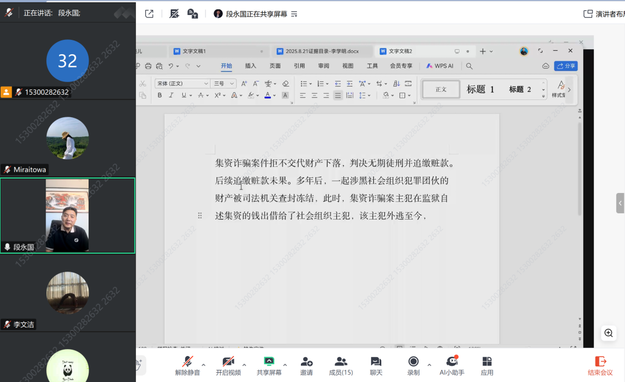Image resolution: width=625 pixels, height=382 pixels.
Task: End the meeting with 结束会议
Action: click(599, 365)
